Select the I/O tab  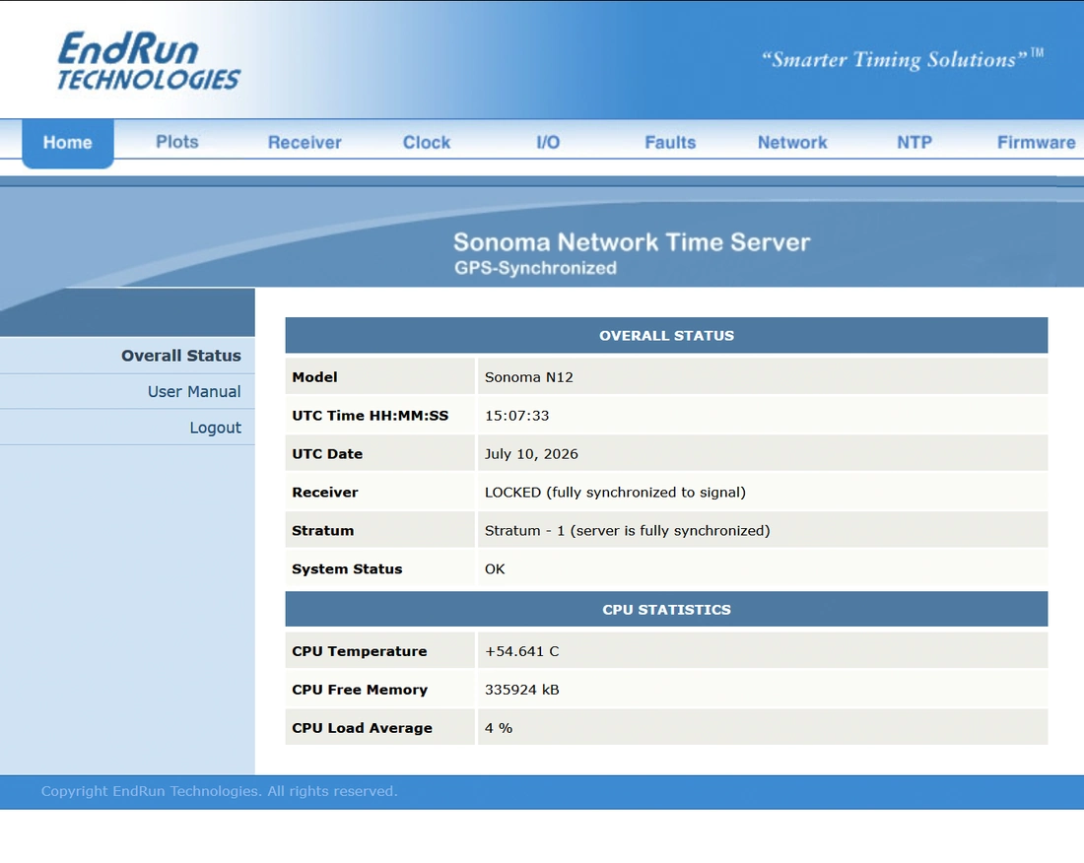coord(548,142)
